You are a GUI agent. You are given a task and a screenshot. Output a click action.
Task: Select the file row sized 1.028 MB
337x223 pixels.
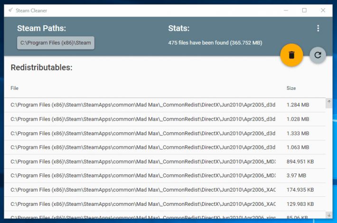165,119
